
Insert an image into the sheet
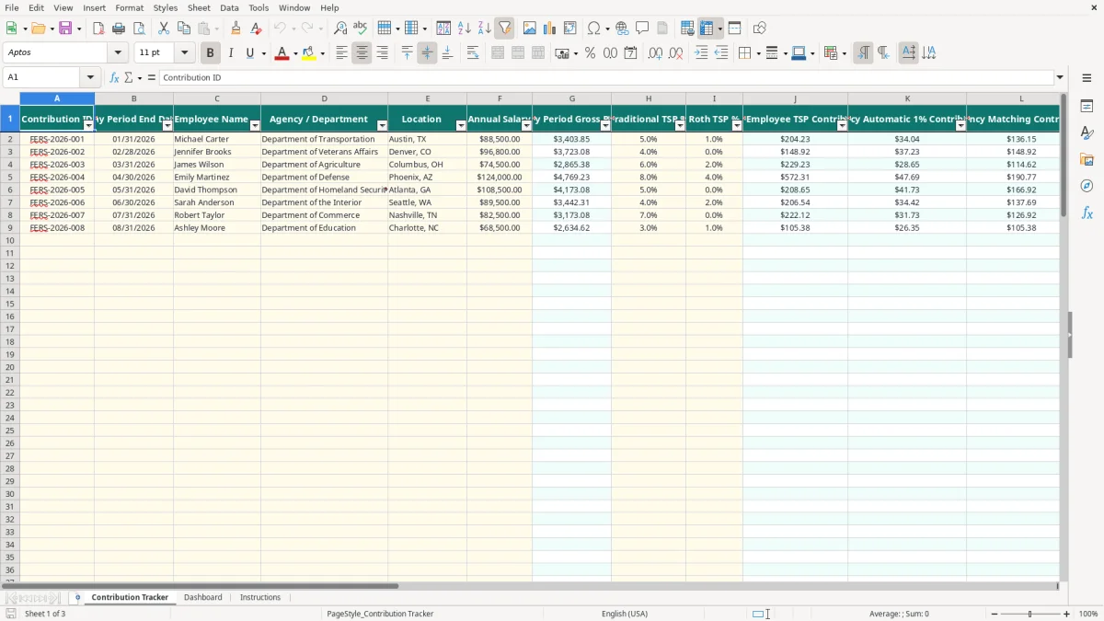pyautogui.click(x=529, y=29)
